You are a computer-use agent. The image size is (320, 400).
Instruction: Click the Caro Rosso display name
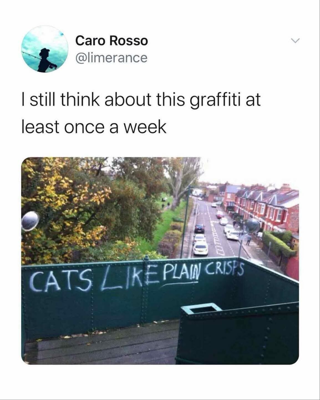[x=112, y=41]
